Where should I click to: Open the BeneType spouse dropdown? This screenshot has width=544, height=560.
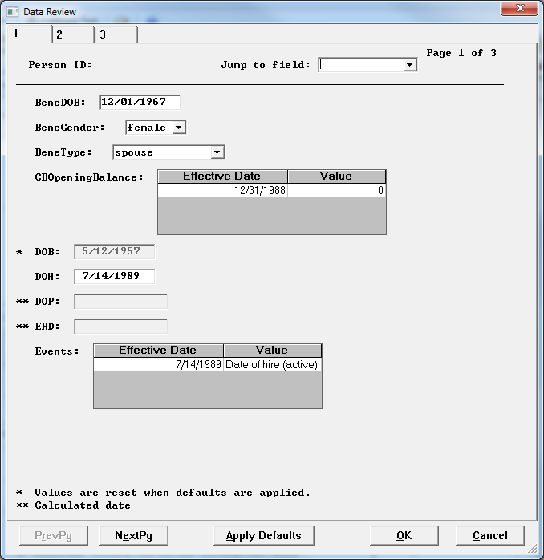[217, 152]
